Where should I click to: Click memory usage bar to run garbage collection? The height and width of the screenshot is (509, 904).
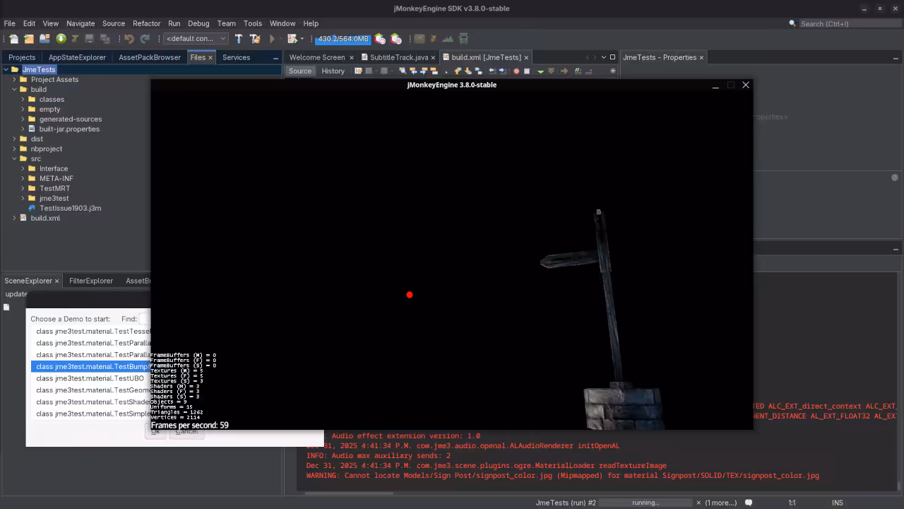click(343, 39)
